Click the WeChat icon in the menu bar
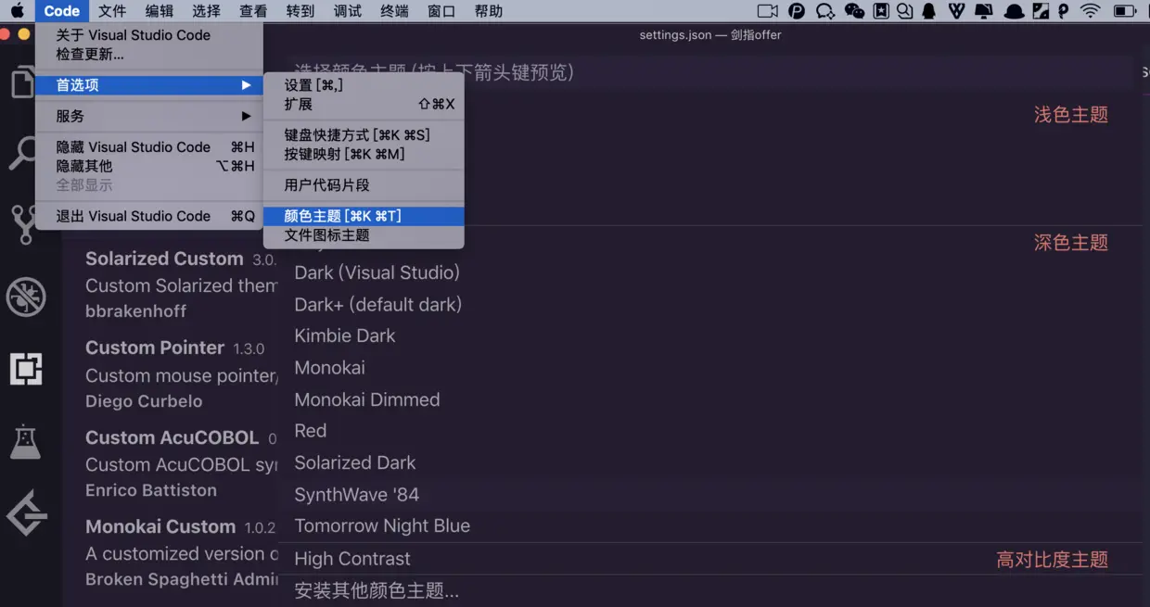This screenshot has height=607, width=1150. click(x=854, y=11)
